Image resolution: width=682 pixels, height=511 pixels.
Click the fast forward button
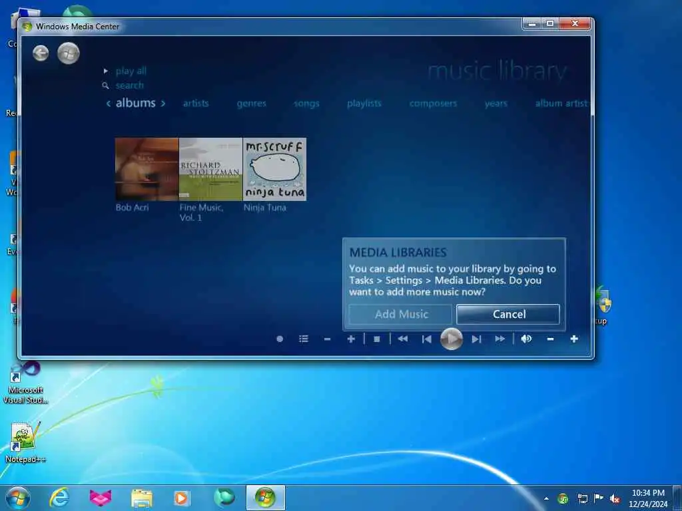pyautogui.click(x=500, y=339)
